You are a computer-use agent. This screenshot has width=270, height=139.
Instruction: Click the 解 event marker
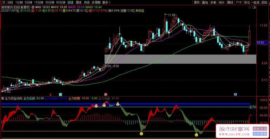[x=60, y=94]
